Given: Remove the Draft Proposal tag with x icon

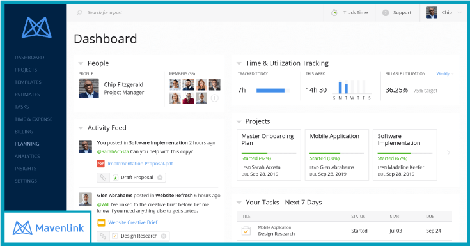Looking at the screenshot, I should click(160, 178).
